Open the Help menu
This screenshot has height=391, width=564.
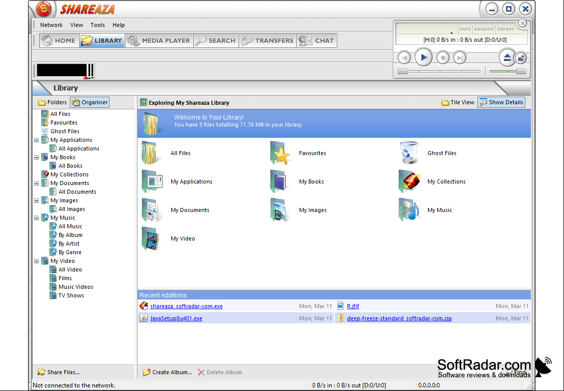click(118, 25)
